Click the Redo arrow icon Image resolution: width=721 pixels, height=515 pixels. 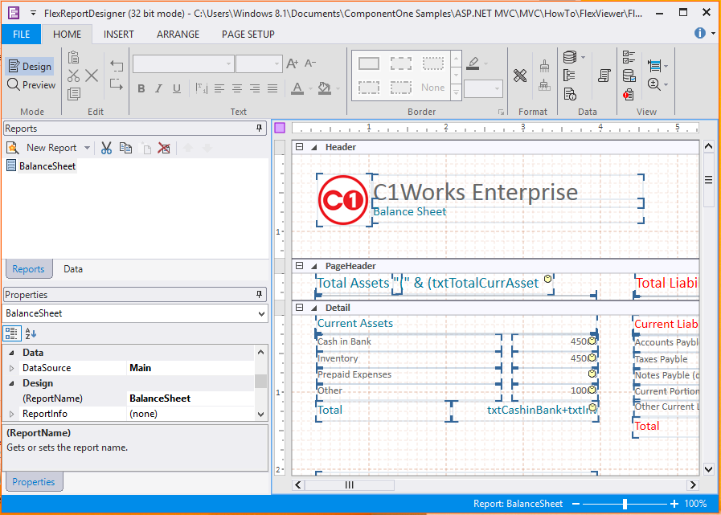click(117, 84)
